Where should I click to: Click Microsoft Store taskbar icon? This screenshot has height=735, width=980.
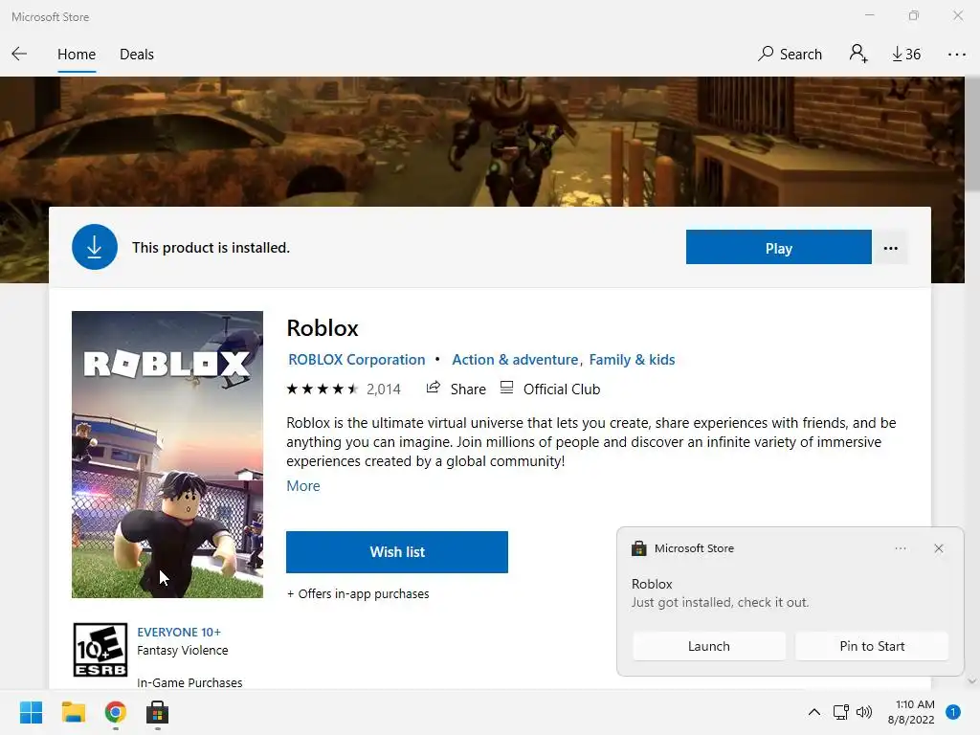[158, 712]
